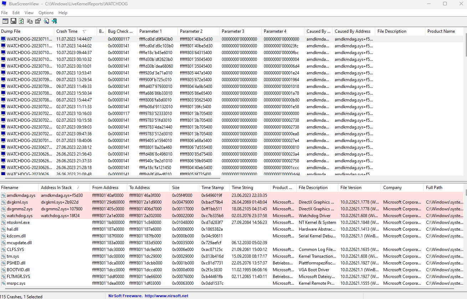Open Advanced Options toolbar icon
This screenshot has height=299, width=467.
pos(5,21)
